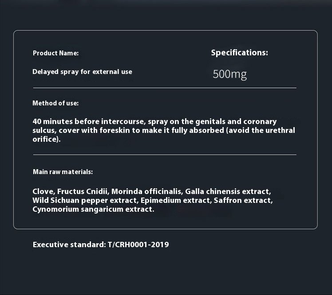The height and width of the screenshot is (295, 332).
Task: Click the Product Name label
Action: 55,53
